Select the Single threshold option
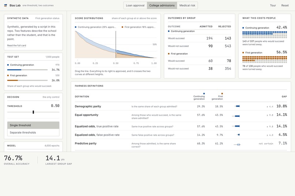The width and height of the screenshot is (295, 196). click(x=33, y=125)
